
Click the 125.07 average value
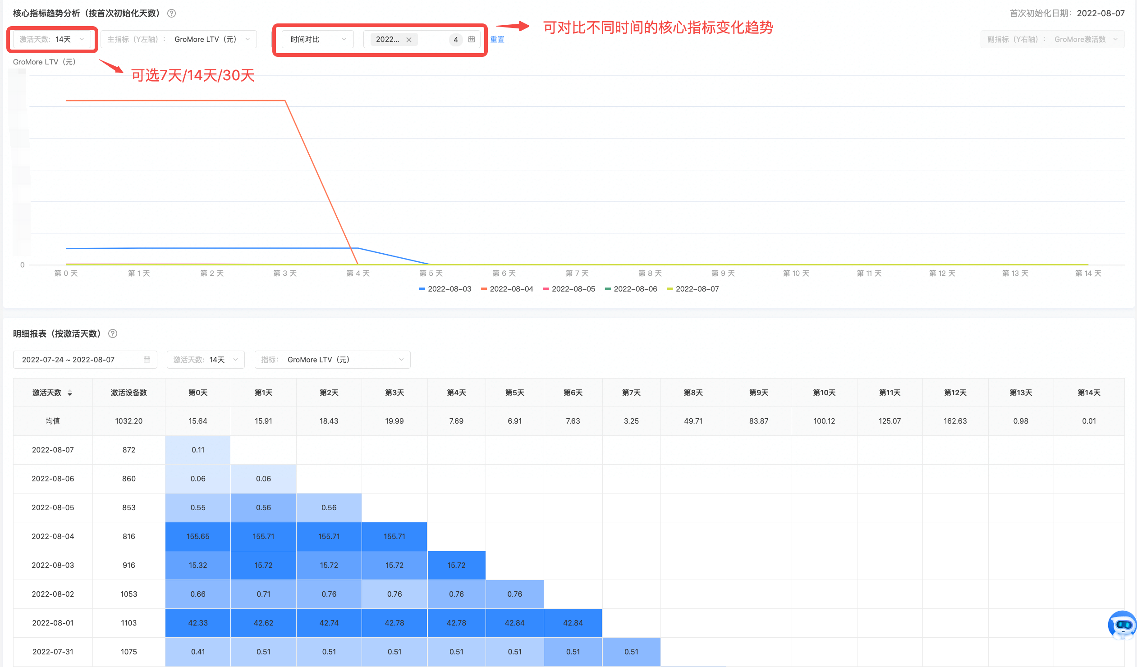pyautogui.click(x=889, y=421)
